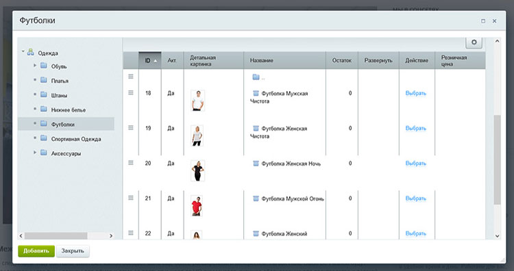
Task: Click Обувь folder icon in tree
Action: [44, 66]
